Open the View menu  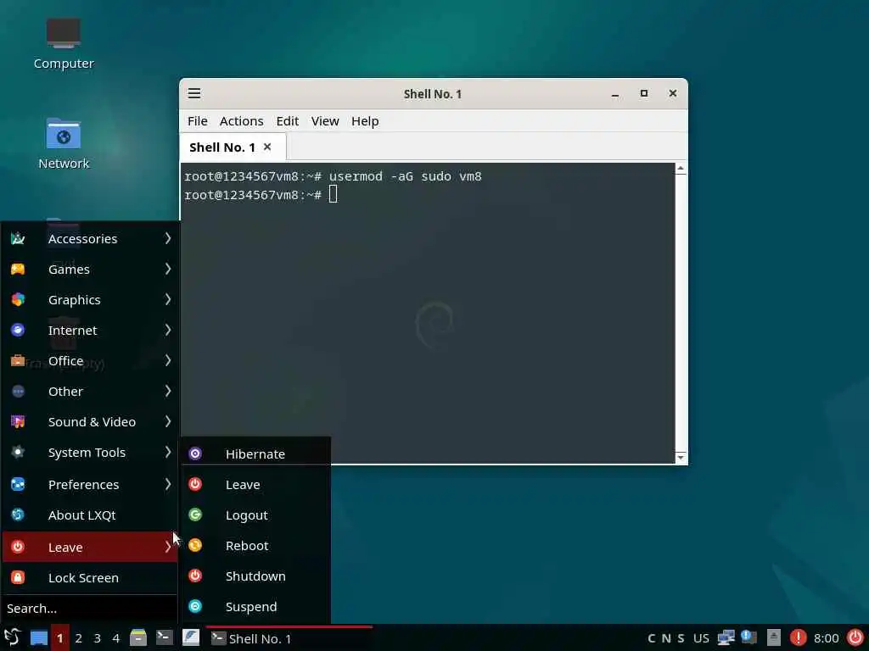point(325,120)
